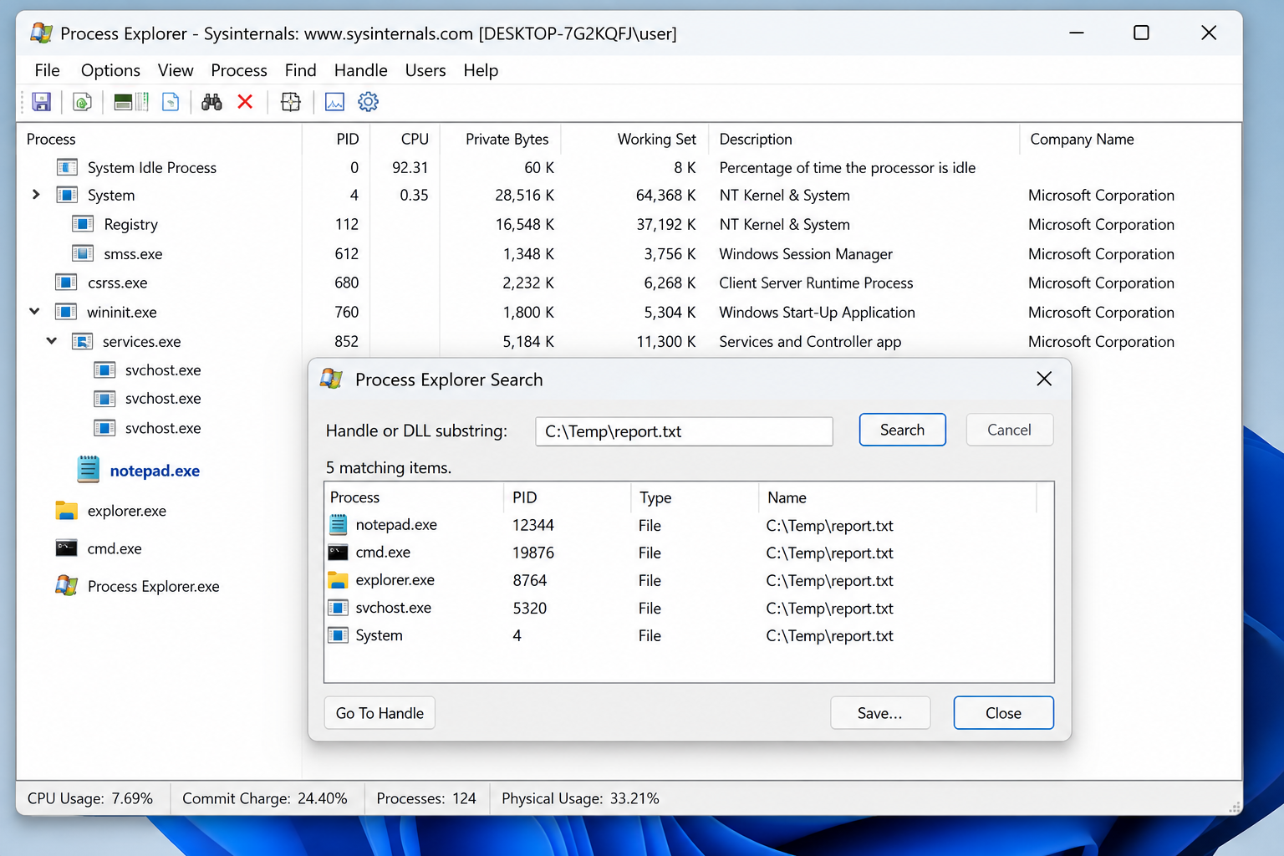Click the Cancel button in search dialog
The width and height of the screenshot is (1284, 856).
1009,430
